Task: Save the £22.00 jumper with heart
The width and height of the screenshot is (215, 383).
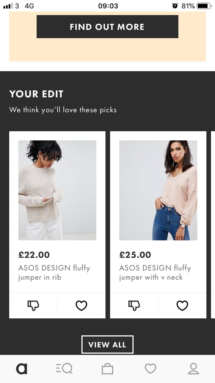Action: 81,305
